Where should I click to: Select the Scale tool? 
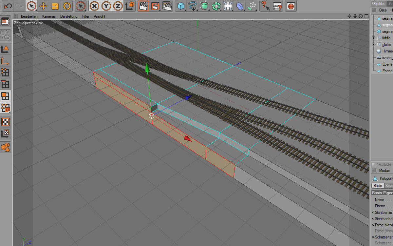[x=55, y=6]
